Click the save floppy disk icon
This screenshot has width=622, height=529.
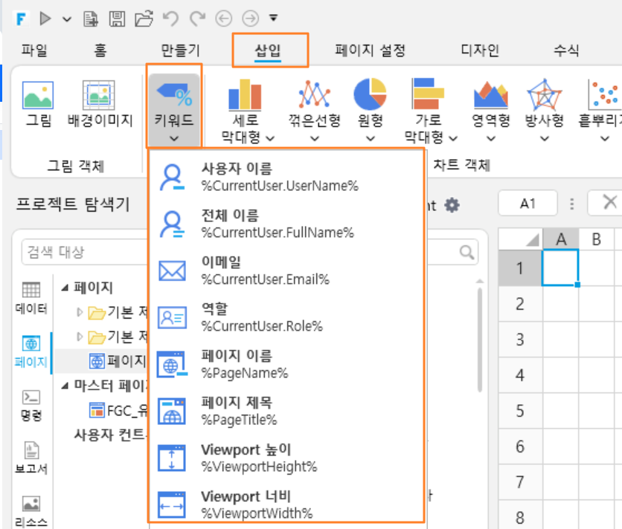pos(117,19)
